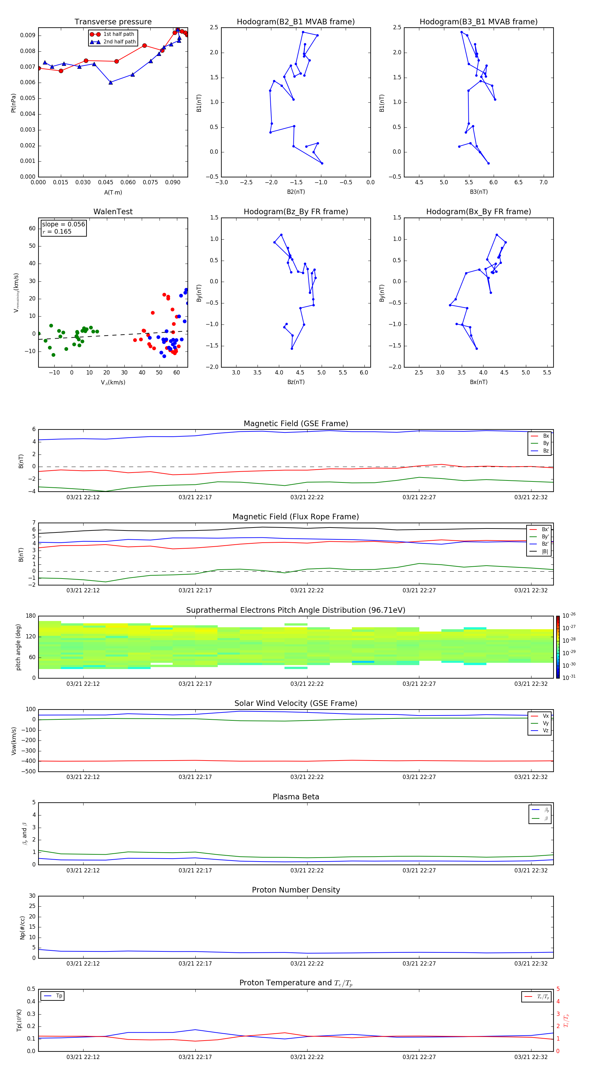Click the Proton Temperature and Te/Tp title
This screenshot has width=592, height=1086.
[x=296, y=983]
